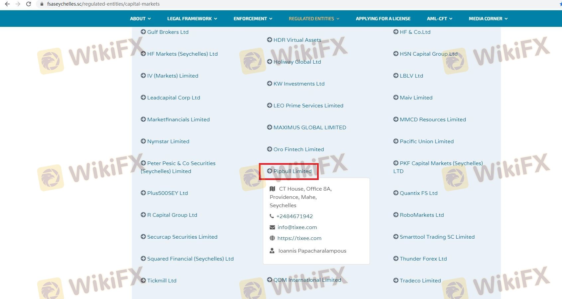Click the arrow icon beside Marketfinancials Limited
Image resolution: width=562 pixels, height=299 pixels.
click(143, 119)
